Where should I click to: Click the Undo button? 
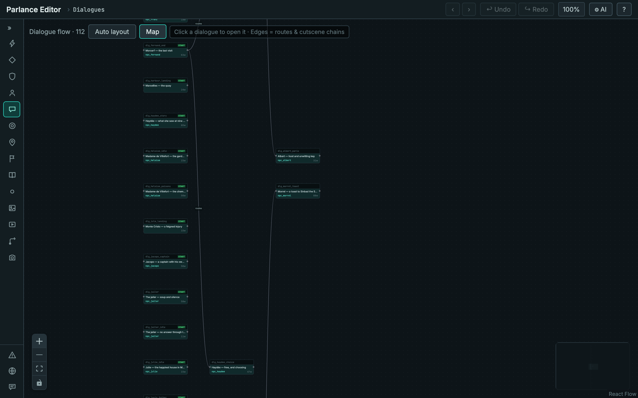coord(498,10)
